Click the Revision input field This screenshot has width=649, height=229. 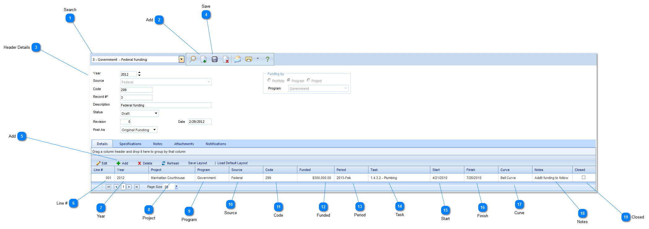[126, 122]
